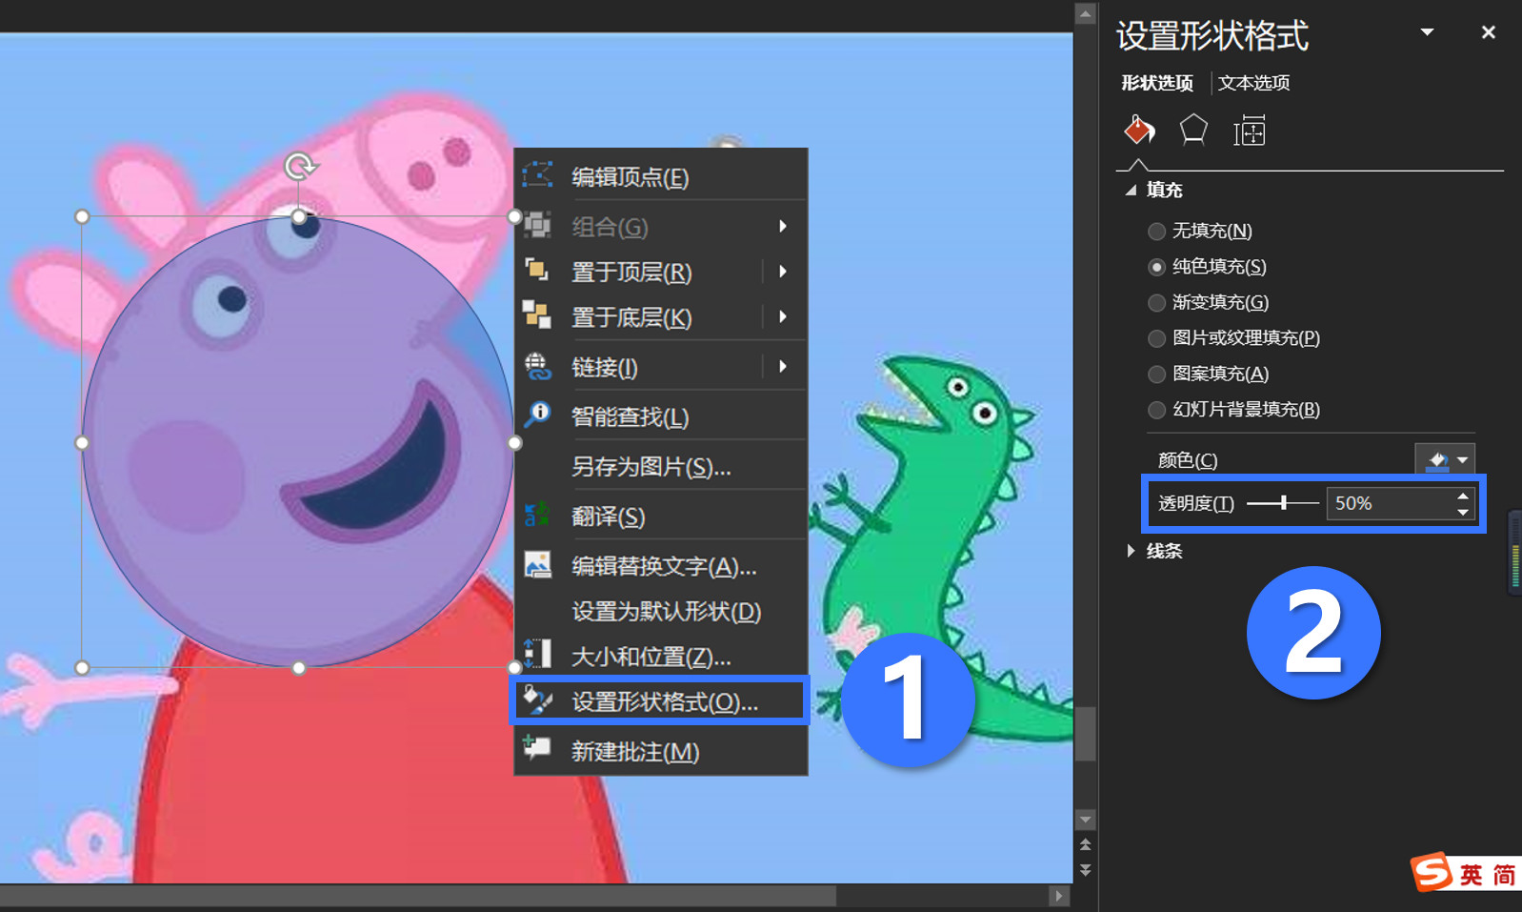Click the Size and Position icon
The height and width of the screenshot is (912, 1522).
click(537, 655)
